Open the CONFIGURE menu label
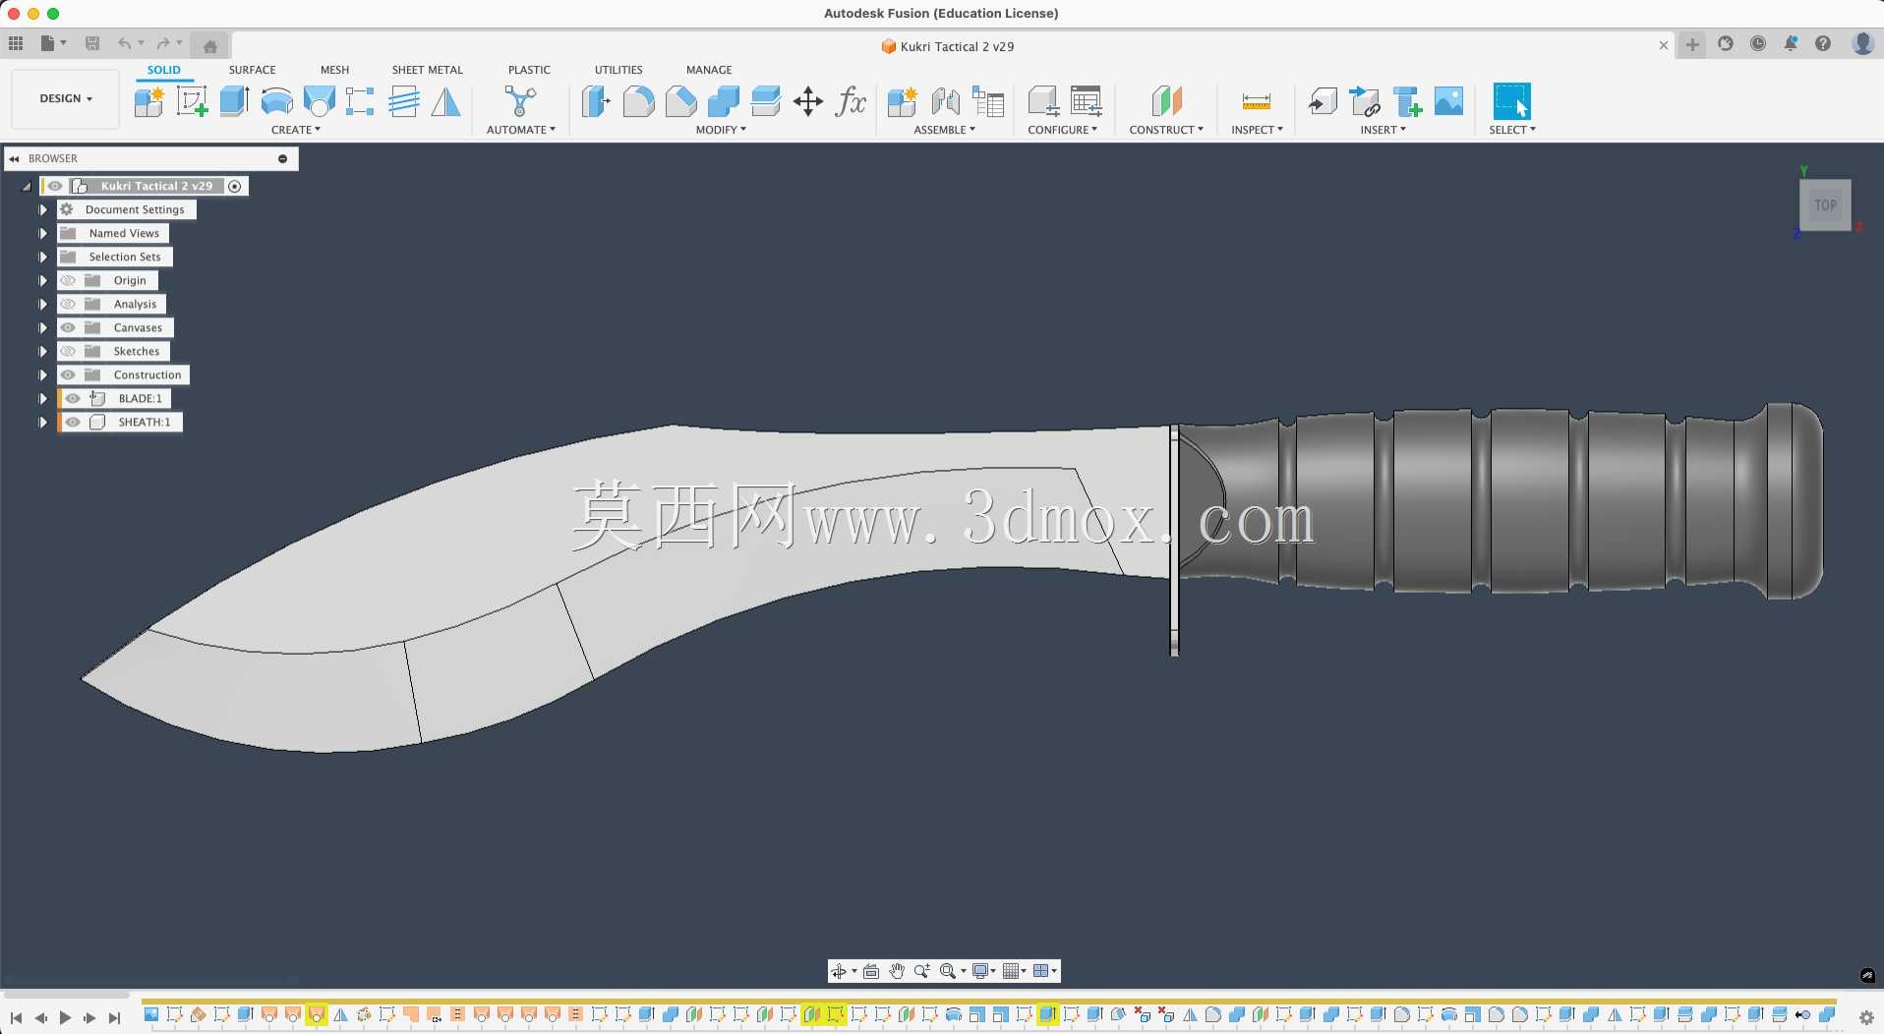 (1062, 130)
